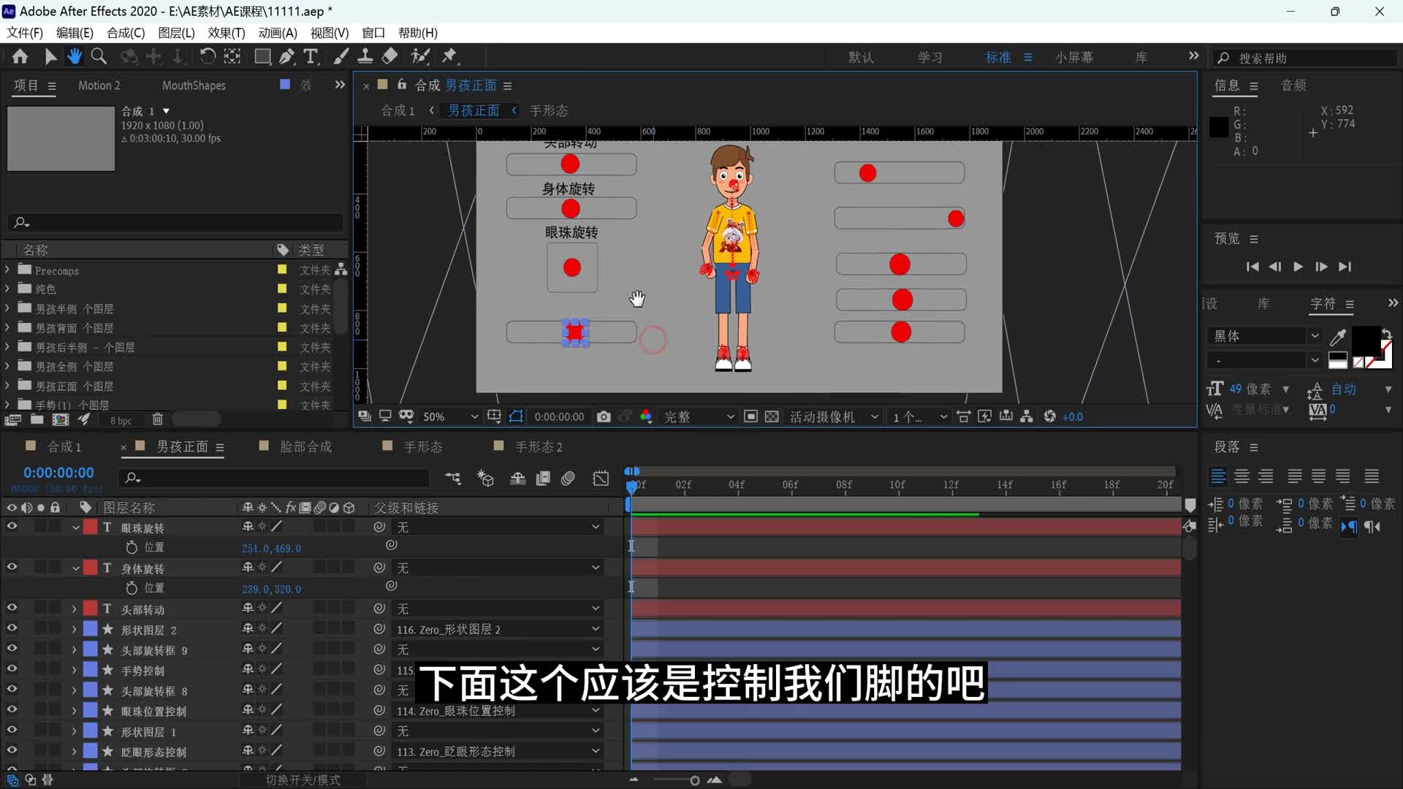
Task: Toggle stopwatch for 身体旋转 position
Action: pos(132,588)
